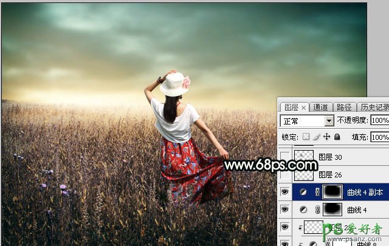This screenshot has height=246, width=389.
Task: Hide the 曲线 4 副本 layer
Action: (x=286, y=193)
